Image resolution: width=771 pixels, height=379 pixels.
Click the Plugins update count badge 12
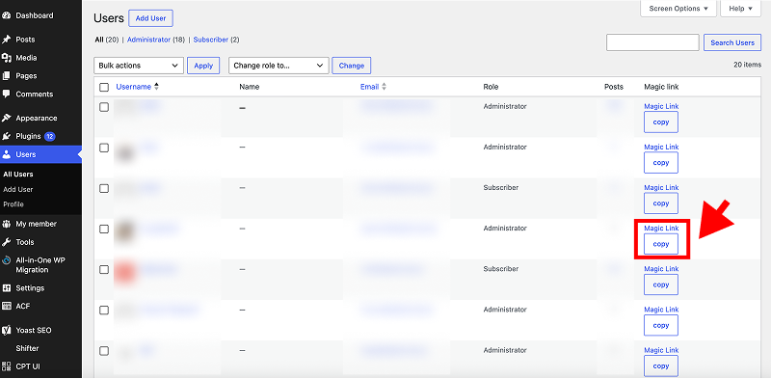click(50, 136)
